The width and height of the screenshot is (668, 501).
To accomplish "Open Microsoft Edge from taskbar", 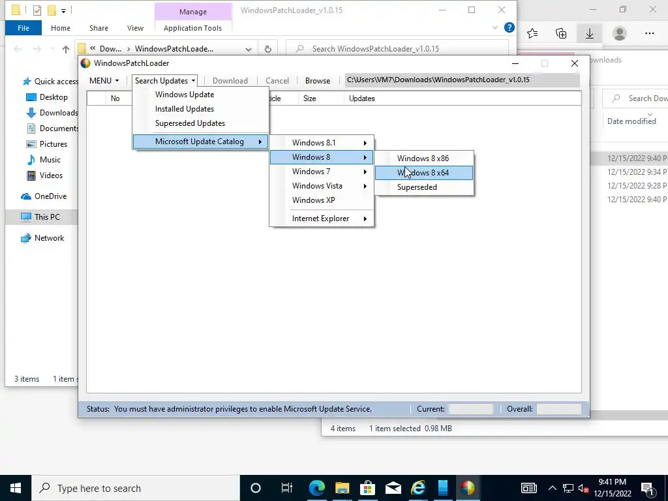I will [316, 488].
